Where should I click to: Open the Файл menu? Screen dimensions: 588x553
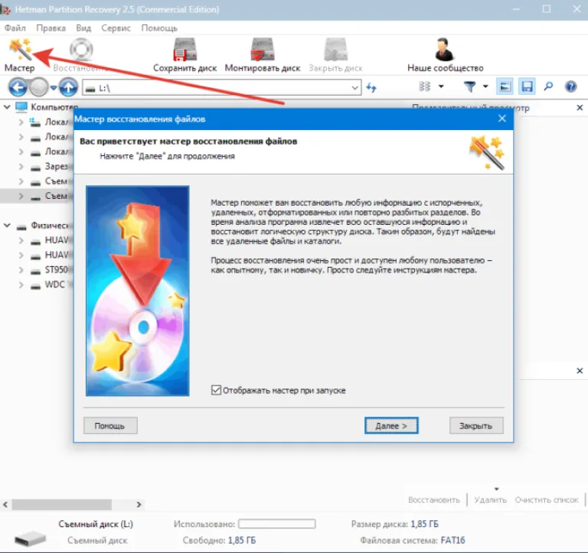pos(15,28)
